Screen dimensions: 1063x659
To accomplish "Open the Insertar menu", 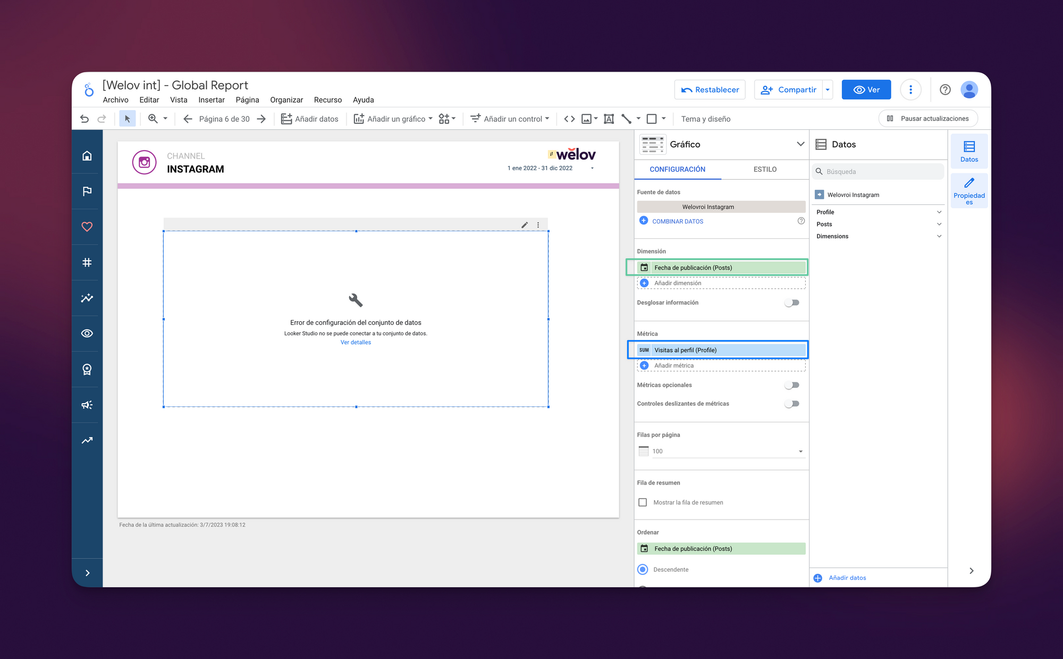I will pos(212,99).
